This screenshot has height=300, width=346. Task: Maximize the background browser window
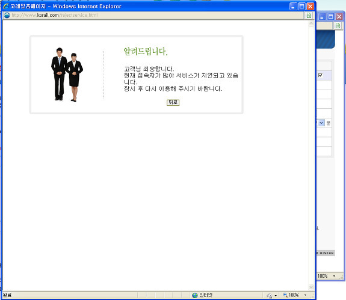click(x=330, y=16)
